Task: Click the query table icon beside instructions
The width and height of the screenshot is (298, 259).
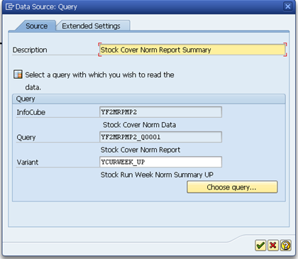Action: 18,75
